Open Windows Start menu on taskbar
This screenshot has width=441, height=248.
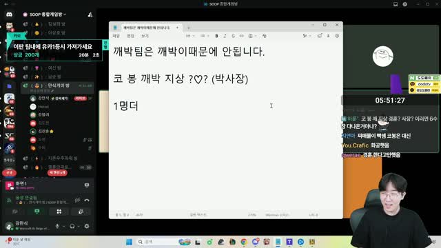click(129, 242)
